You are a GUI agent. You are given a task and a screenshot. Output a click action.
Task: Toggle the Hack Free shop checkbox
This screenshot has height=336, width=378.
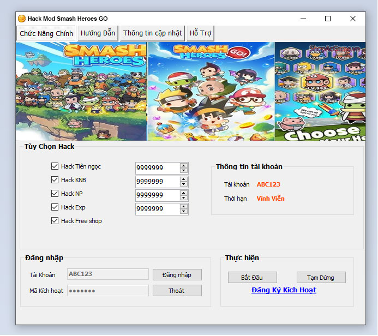[55, 221]
